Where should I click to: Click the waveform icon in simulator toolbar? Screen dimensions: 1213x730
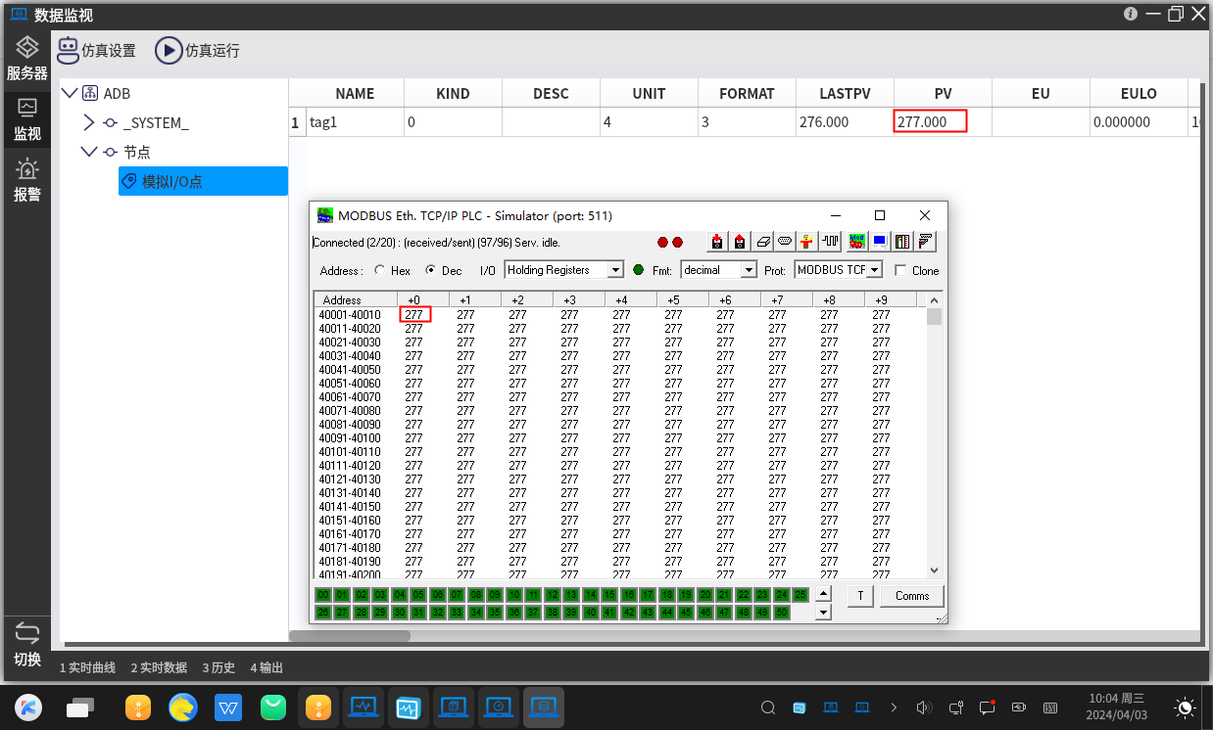831,242
